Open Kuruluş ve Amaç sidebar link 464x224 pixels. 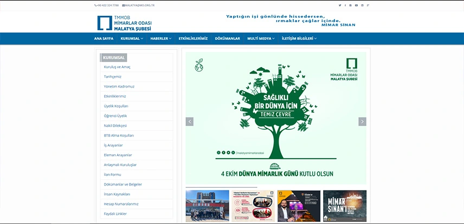point(117,67)
